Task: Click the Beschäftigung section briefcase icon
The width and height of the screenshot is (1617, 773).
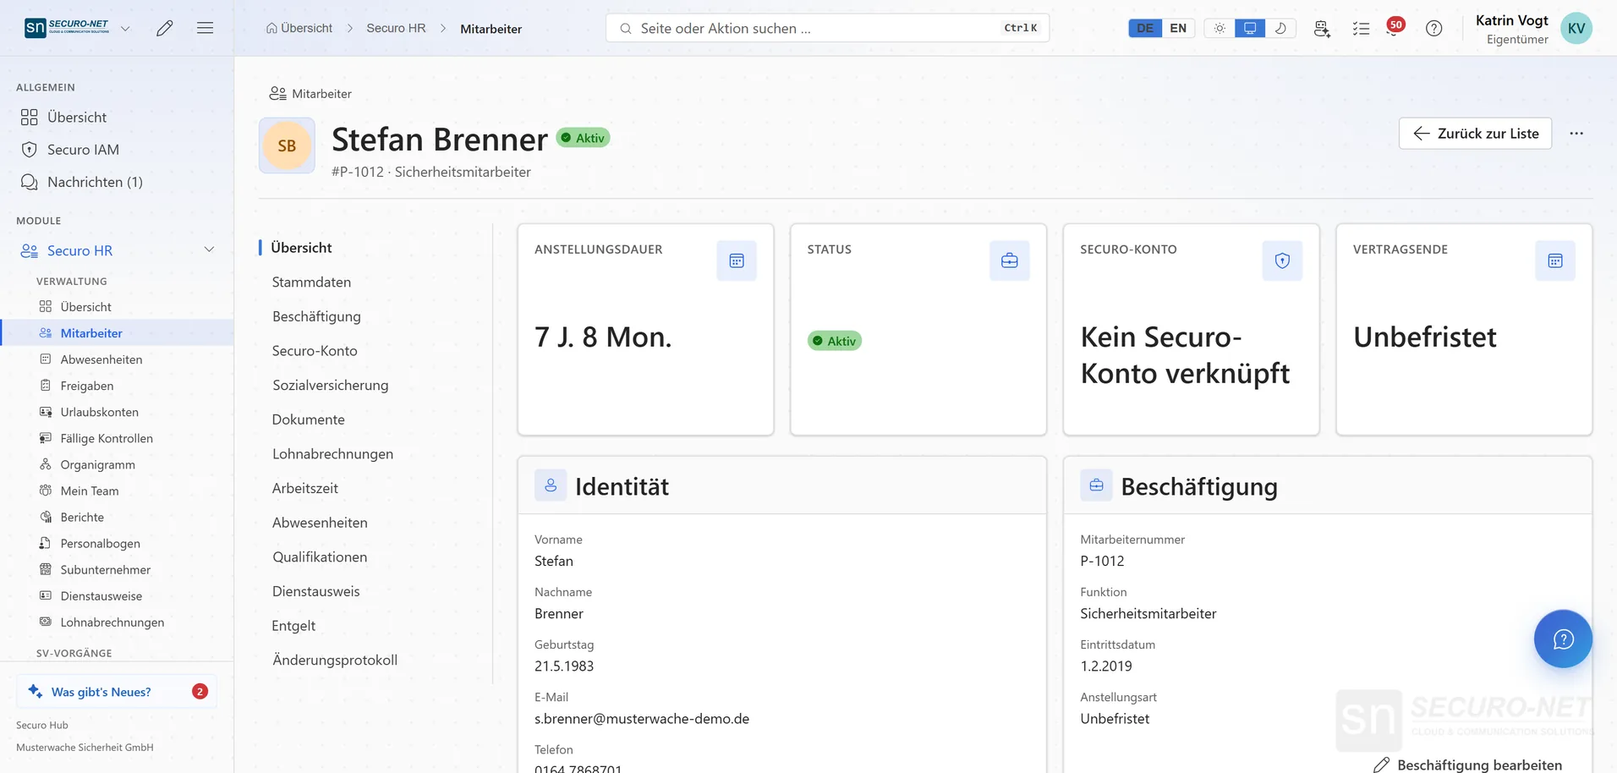Action: coord(1096,485)
